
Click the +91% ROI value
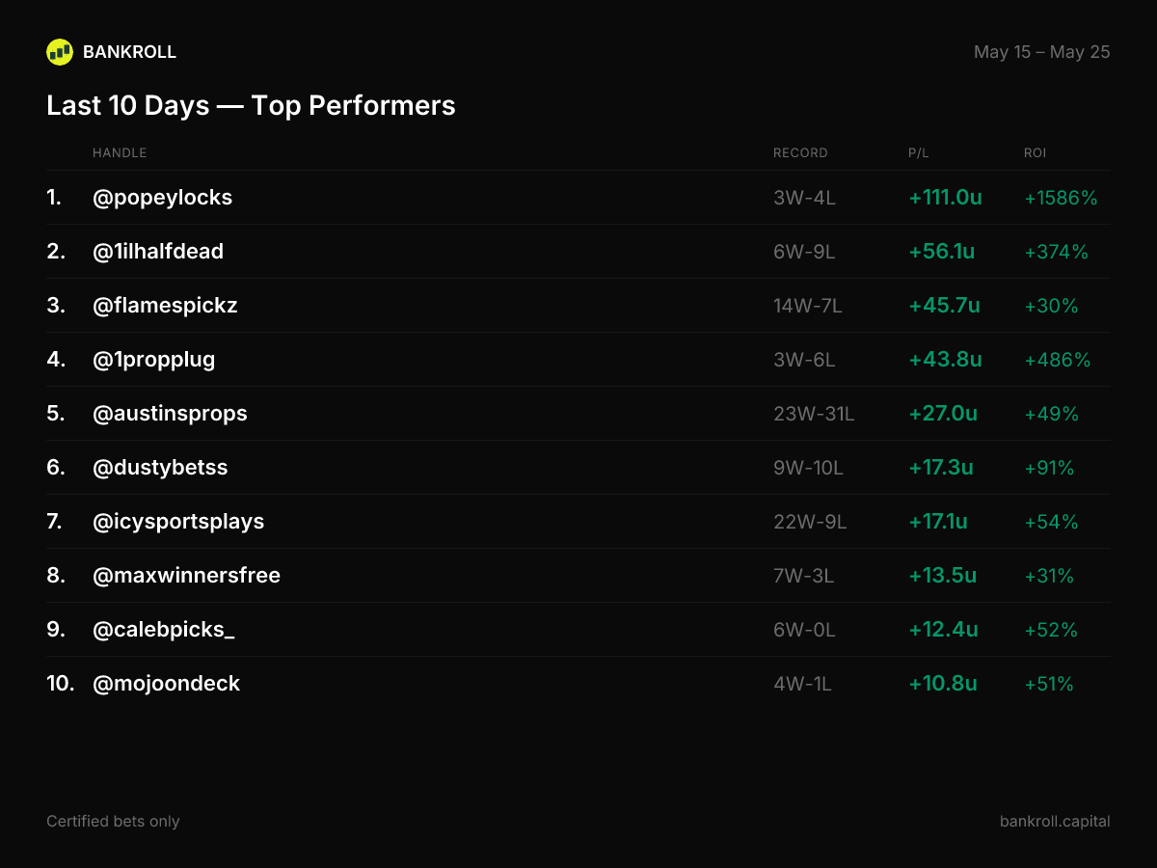(1049, 468)
